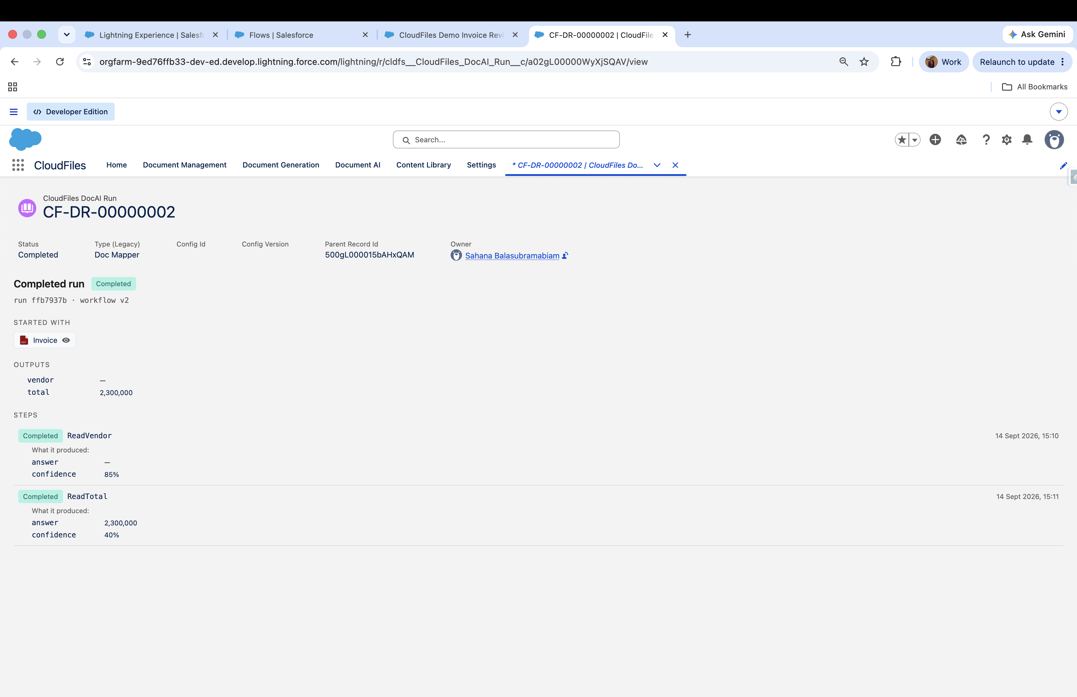Expand the round dropdown arrow button
This screenshot has width=1077, height=697.
point(1058,112)
